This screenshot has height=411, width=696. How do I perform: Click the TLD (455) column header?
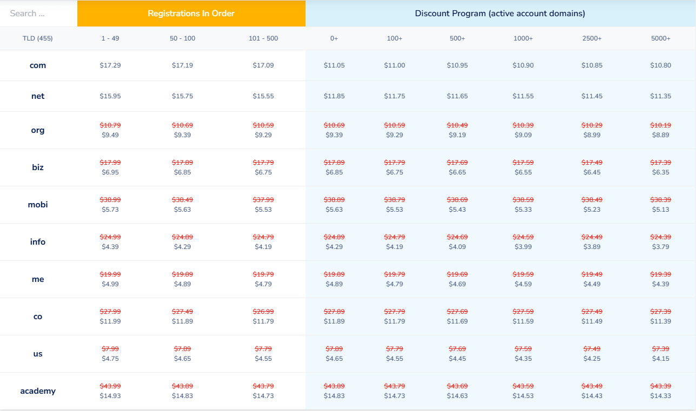(38, 38)
